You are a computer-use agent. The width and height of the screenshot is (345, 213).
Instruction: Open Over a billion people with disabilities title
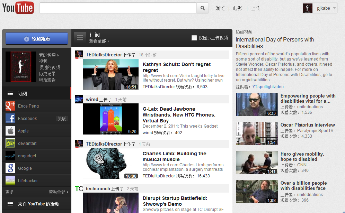click(304, 186)
